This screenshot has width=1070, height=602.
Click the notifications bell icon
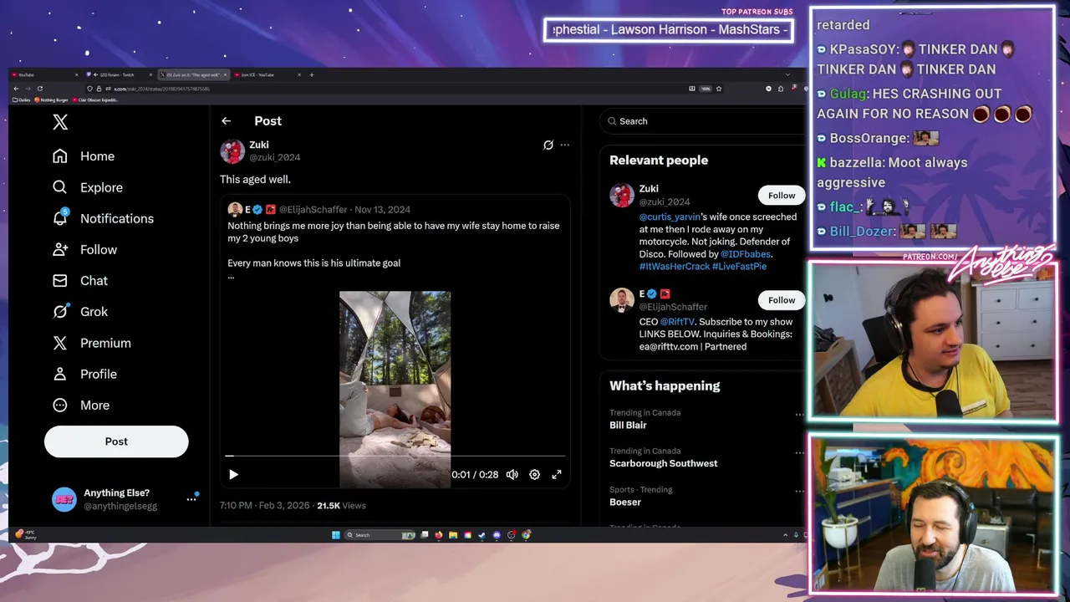pyautogui.click(x=60, y=218)
